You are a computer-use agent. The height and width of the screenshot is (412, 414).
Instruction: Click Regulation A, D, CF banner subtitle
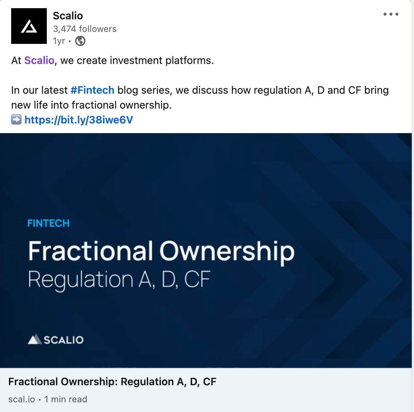pyautogui.click(x=119, y=280)
